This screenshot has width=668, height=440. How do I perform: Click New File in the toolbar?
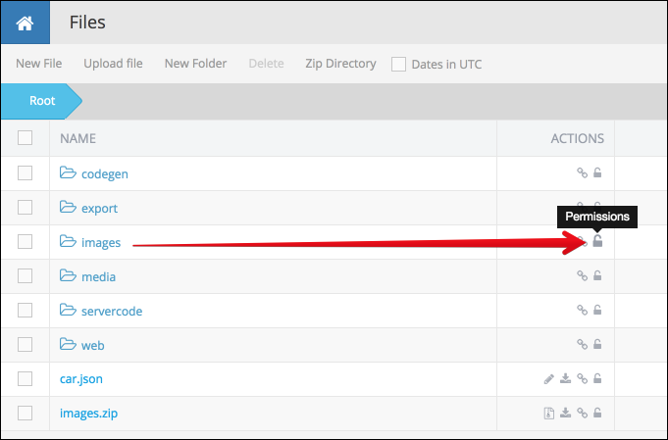click(x=39, y=64)
